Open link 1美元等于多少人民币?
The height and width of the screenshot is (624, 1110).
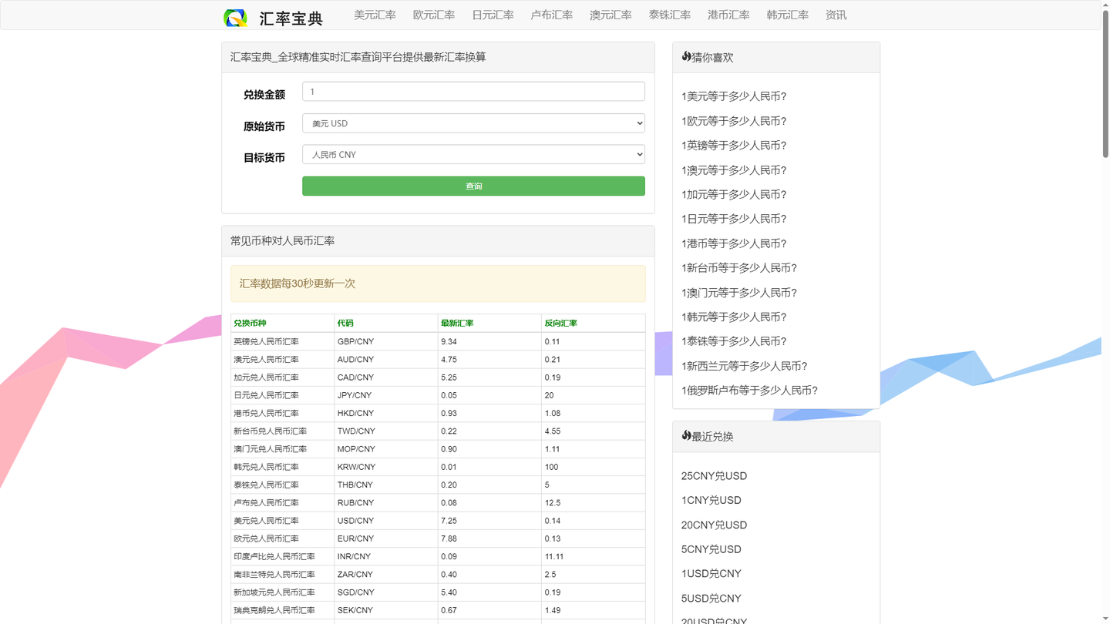734,96
